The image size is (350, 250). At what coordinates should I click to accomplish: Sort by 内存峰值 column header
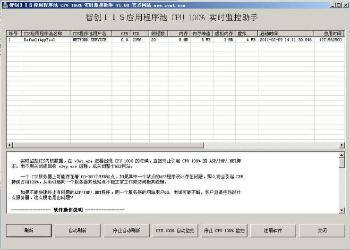point(202,33)
